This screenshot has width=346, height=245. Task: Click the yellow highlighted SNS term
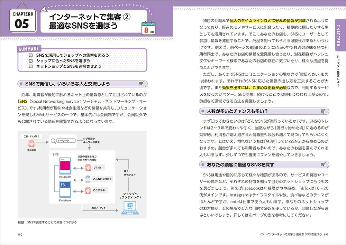tap(24, 101)
